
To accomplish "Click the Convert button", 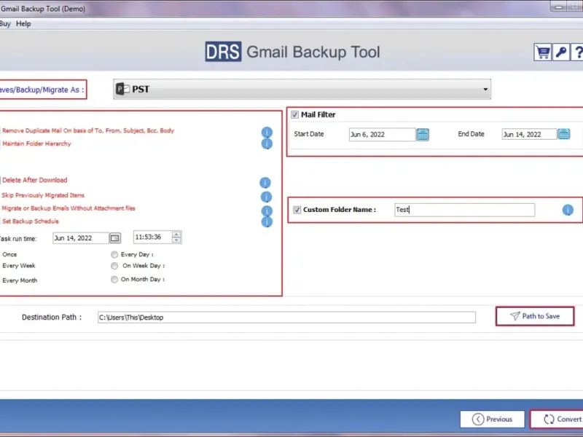I will click(557, 420).
